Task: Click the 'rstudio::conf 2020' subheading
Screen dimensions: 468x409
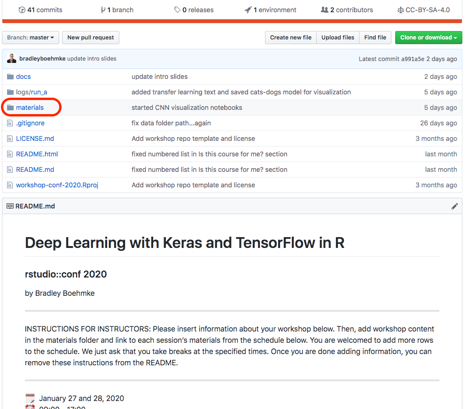Action: (x=66, y=274)
